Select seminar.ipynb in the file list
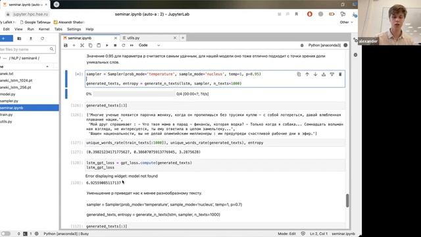This screenshot has height=237, width=421. (29, 108)
